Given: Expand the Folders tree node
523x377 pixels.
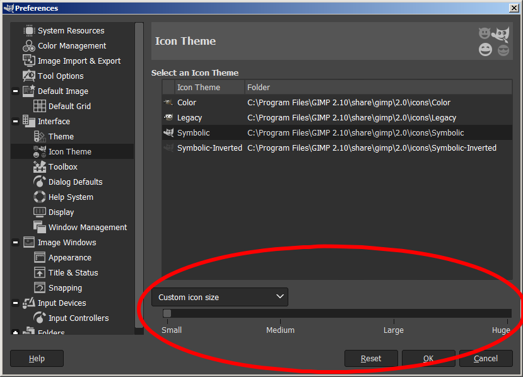Looking at the screenshot, I should coord(15,332).
